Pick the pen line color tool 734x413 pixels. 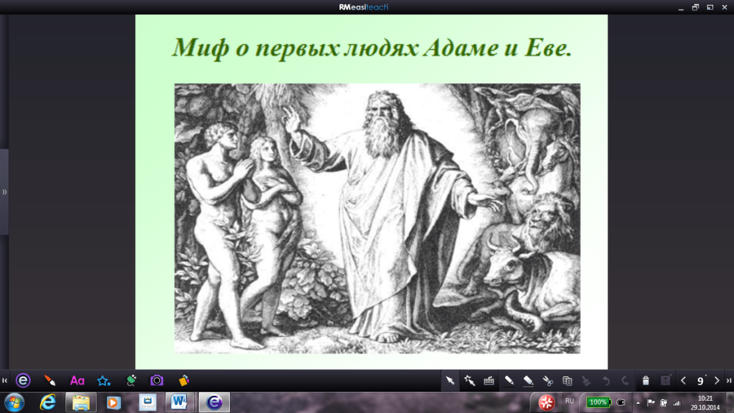coord(509,381)
